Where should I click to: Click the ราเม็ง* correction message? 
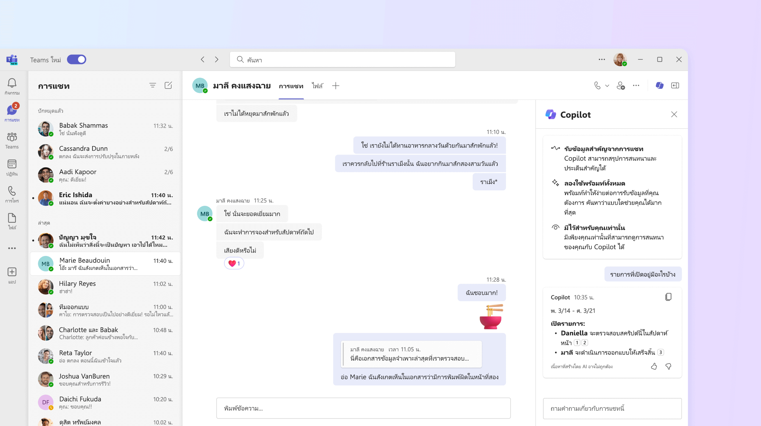click(489, 182)
